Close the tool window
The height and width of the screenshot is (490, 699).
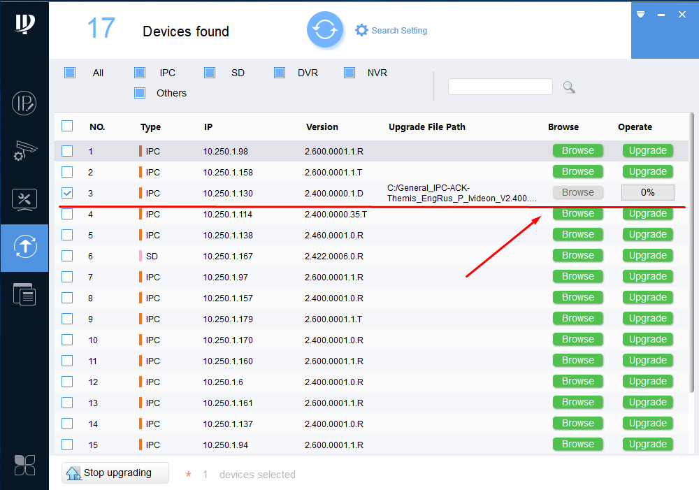(682, 15)
